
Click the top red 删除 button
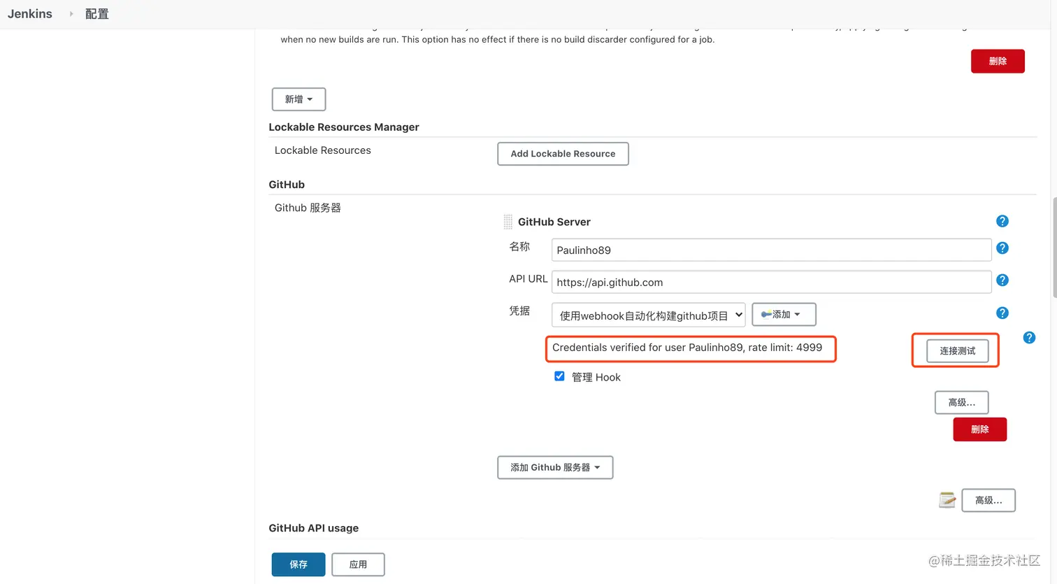point(998,61)
